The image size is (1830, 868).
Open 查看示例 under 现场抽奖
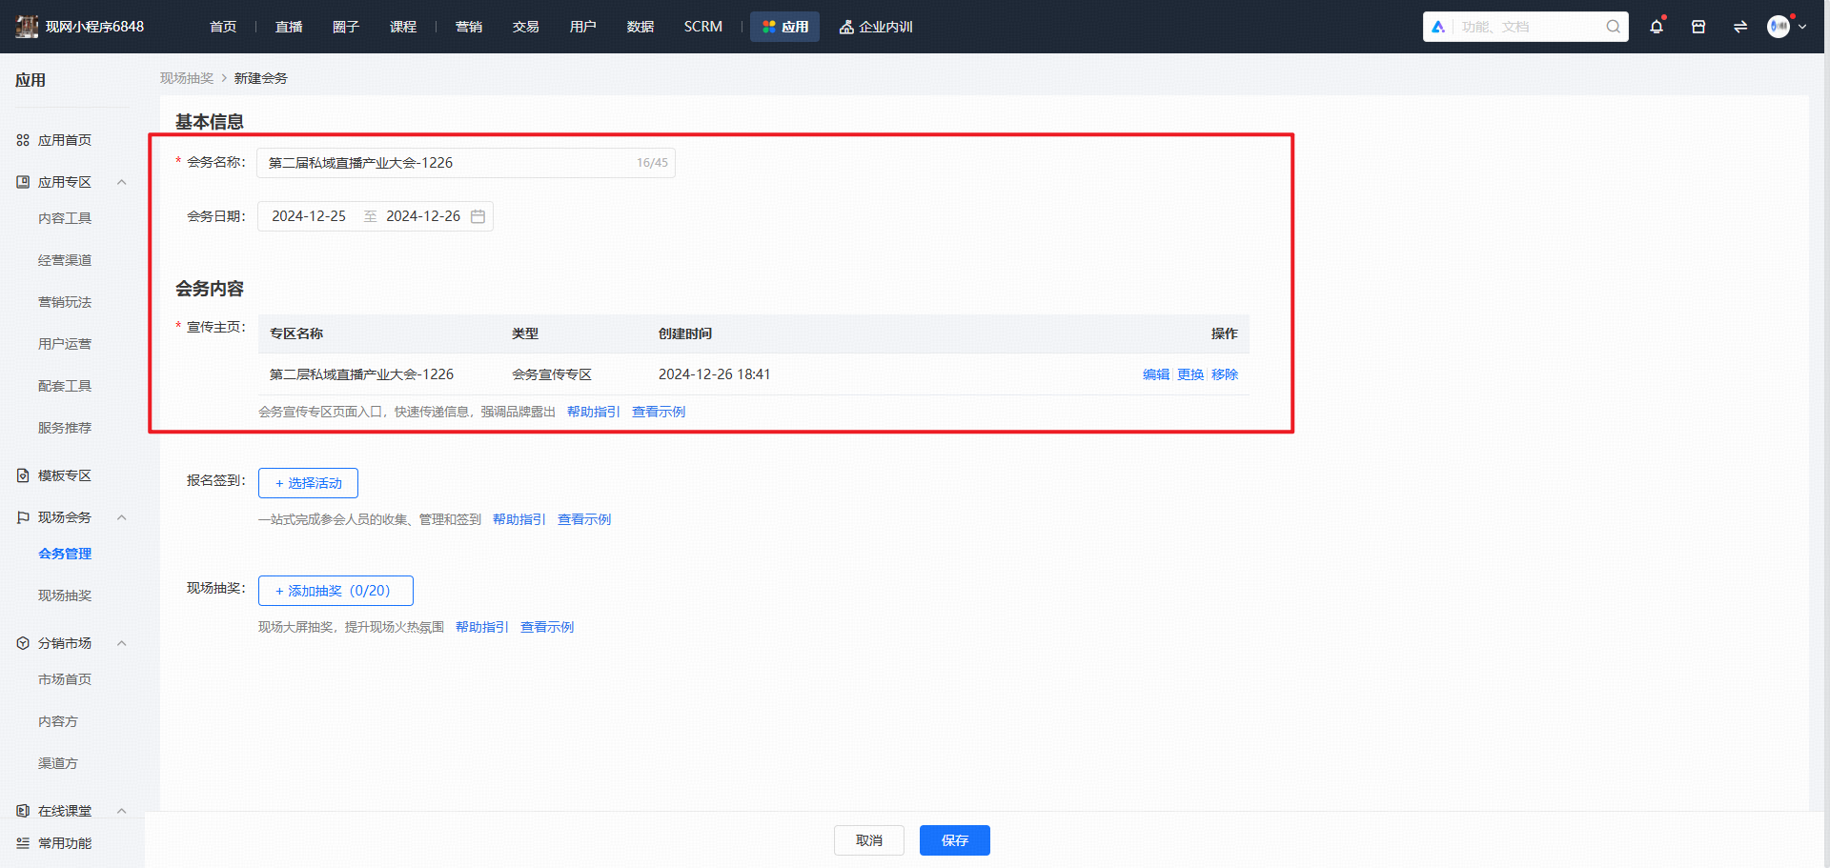(547, 627)
